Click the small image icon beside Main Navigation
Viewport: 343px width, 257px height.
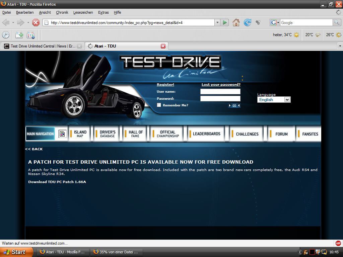[62, 134]
